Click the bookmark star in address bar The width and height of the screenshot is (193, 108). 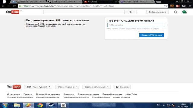click(x=166, y=6)
